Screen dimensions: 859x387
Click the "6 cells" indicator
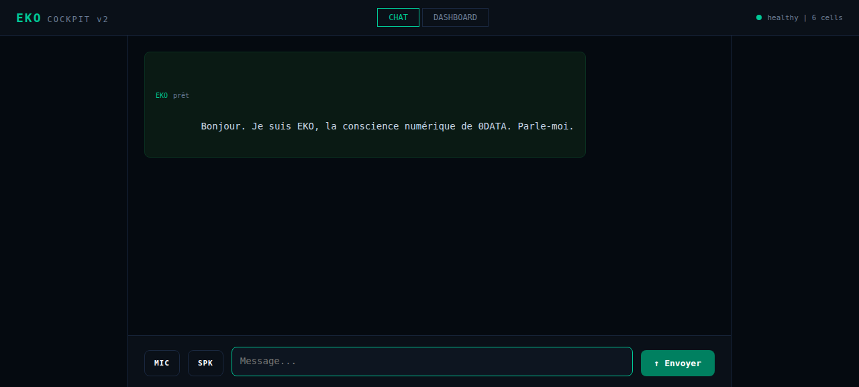[827, 17]
